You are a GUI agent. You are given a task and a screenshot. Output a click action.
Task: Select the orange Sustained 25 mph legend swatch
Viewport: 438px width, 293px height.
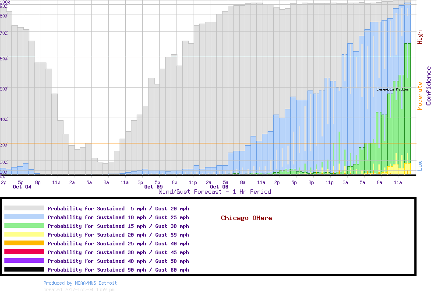(x=24, y=244)
